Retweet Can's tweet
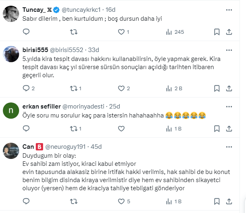Screen dimensions: 246x213 pyautogui.click(x=74, y=201)
